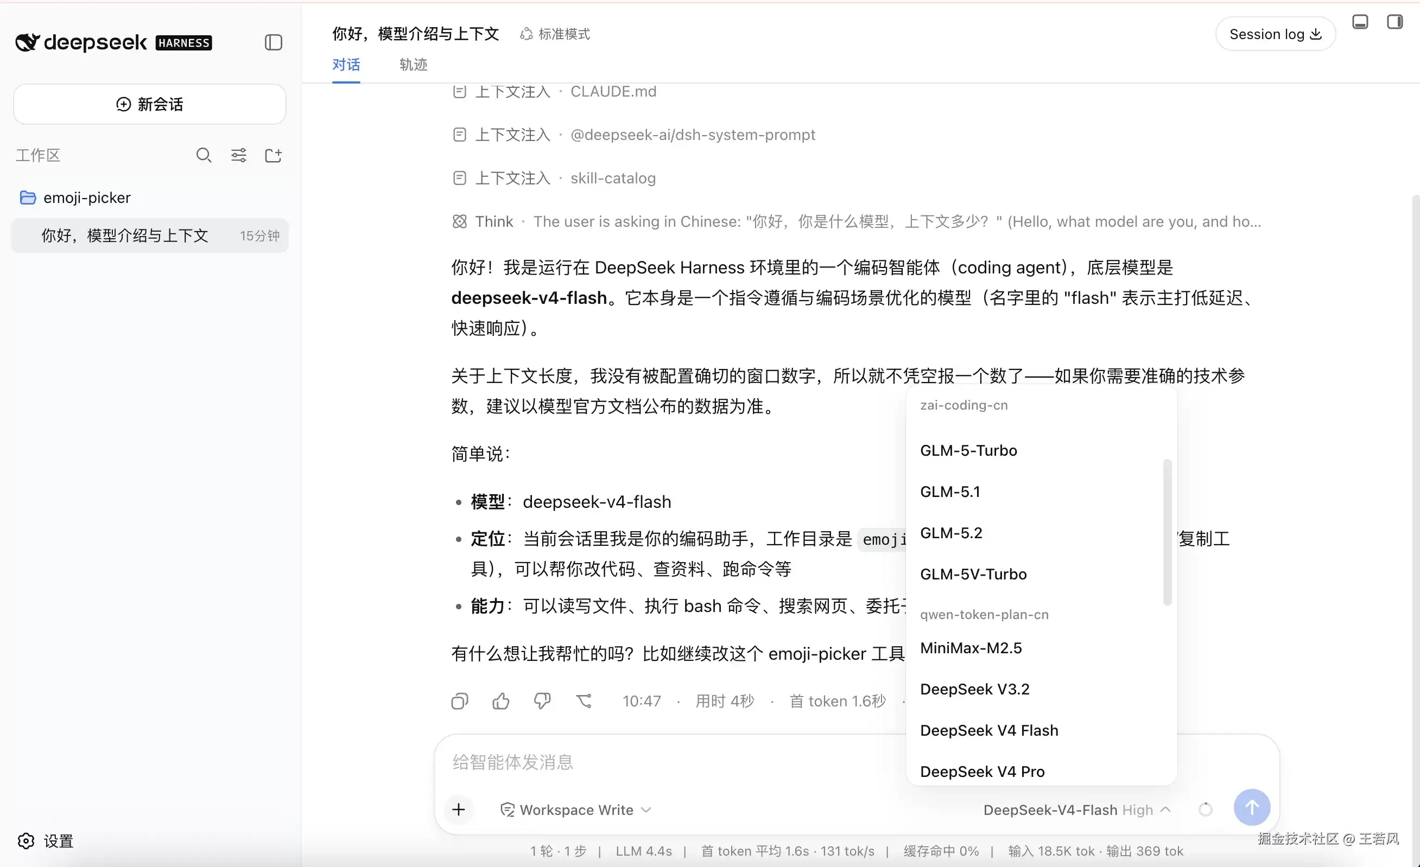Search the workspace with magnifier icon

204,155
